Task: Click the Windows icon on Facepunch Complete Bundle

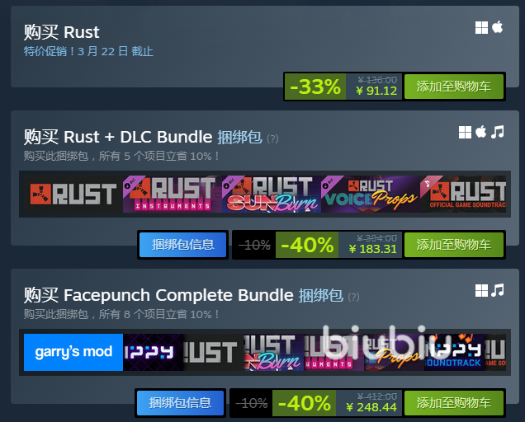Action: tap(481, 291)
